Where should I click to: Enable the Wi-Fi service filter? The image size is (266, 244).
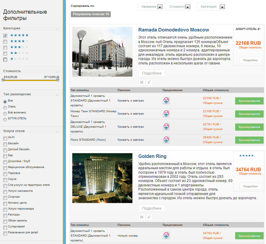[x=5, y=138]
